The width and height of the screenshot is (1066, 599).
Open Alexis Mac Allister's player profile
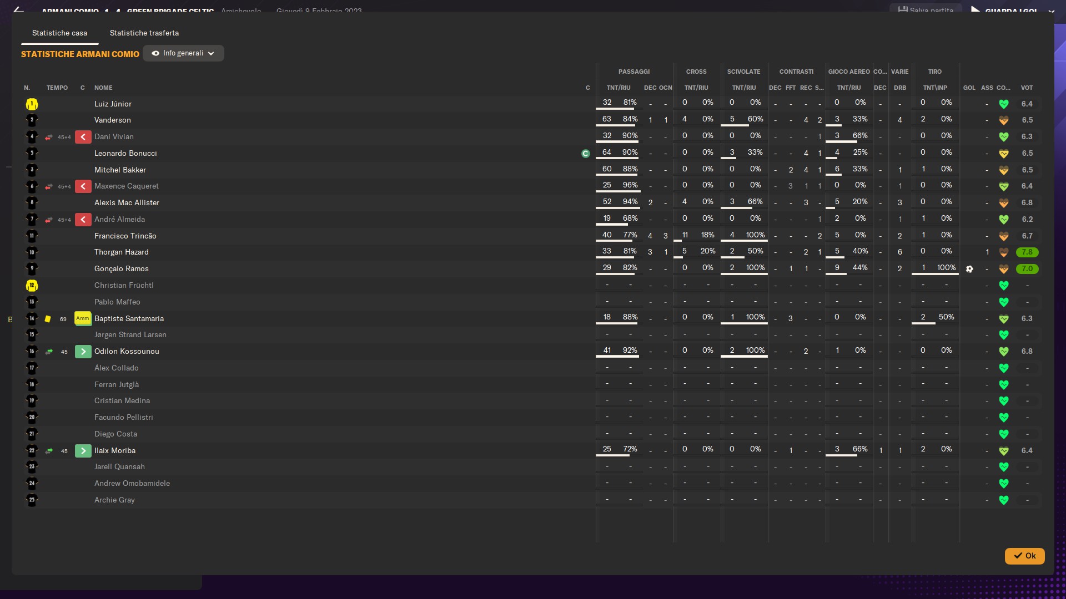click(x=127, y=203)
